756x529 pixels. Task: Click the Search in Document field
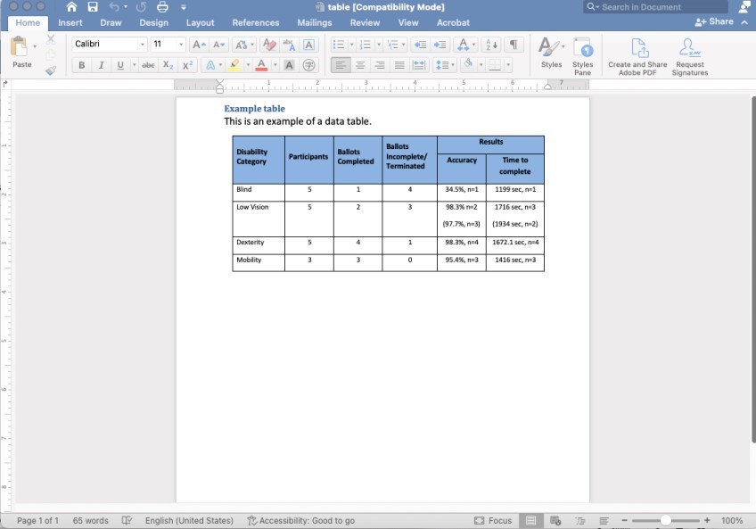tap(658, 7)
